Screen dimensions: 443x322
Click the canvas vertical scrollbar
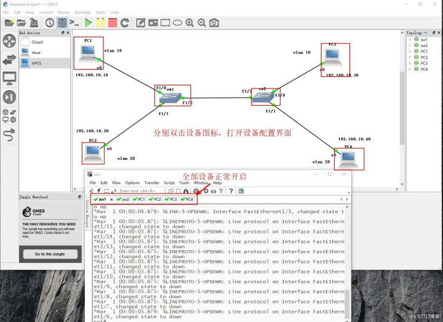coord(402,108)
